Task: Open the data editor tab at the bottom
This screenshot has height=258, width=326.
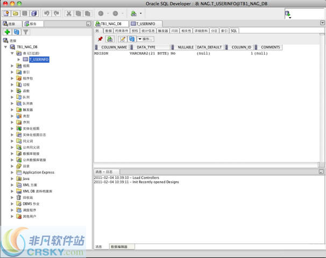Action: pos(122,247)
